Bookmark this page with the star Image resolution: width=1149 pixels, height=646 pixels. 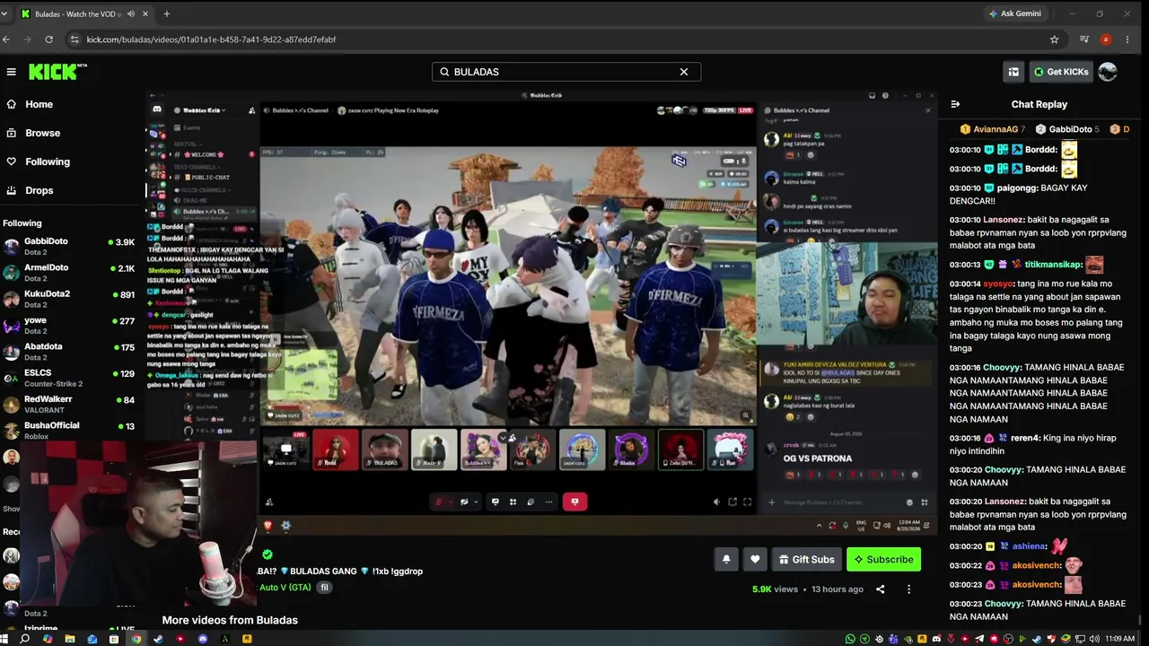1055,39
